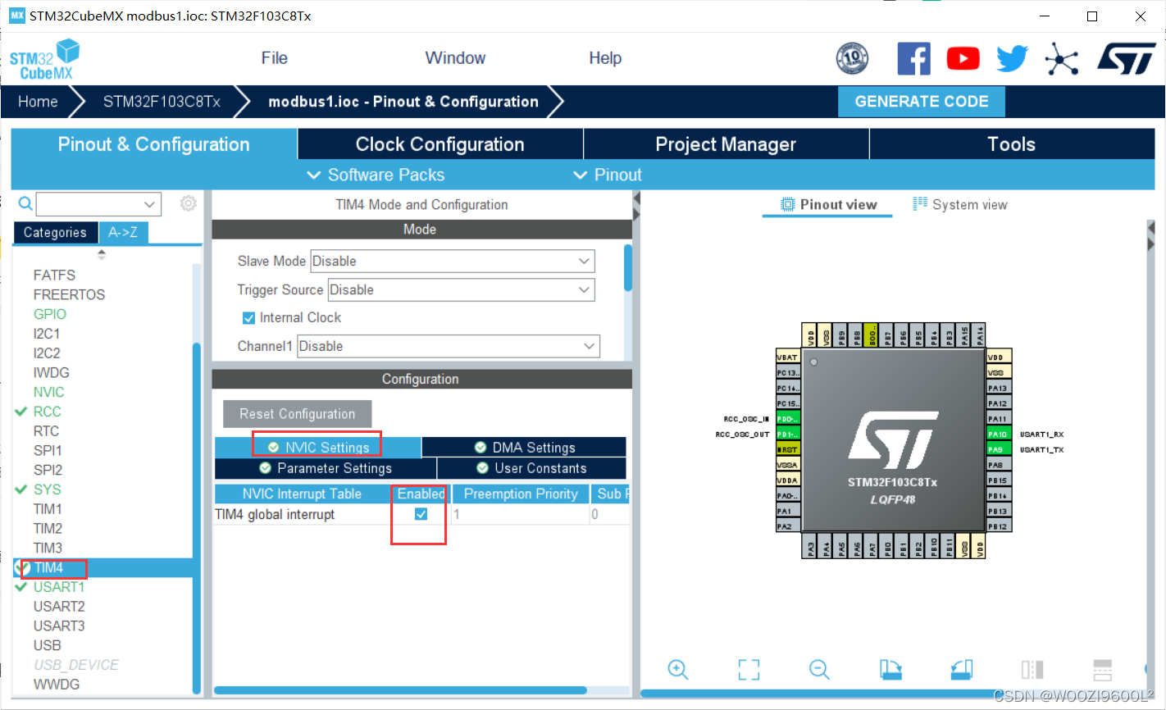Zoom out of the pinout view

click(x=819, y=669)
